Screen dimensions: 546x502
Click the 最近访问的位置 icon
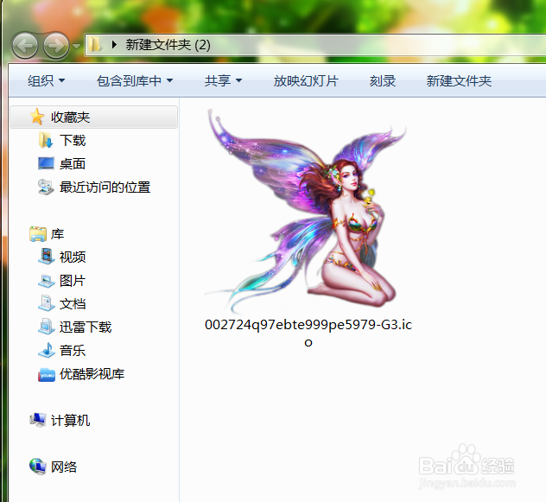click(x=46, y=187)
